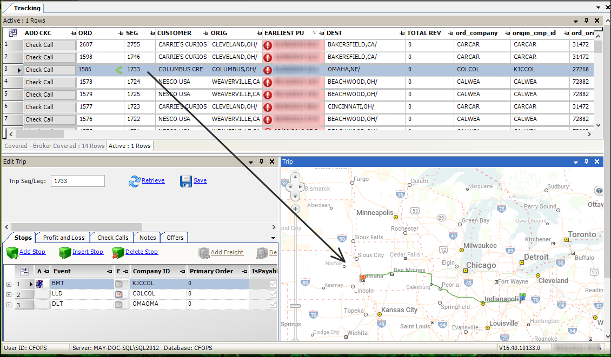This screenshot has width=611, height=357.
Task: Switch to the Check Calls tab
Action: tap(112, 238)
